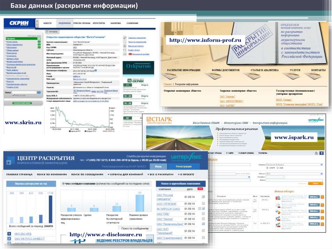Click the Адрес input field on the SPARK form
Screen dimensions: 332x249
[x=294, y=180]
